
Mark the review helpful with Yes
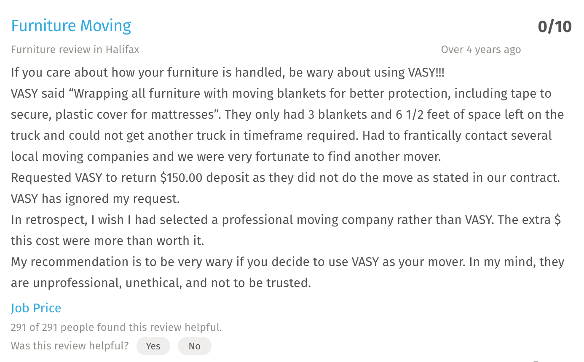click(x=153, y=346)
